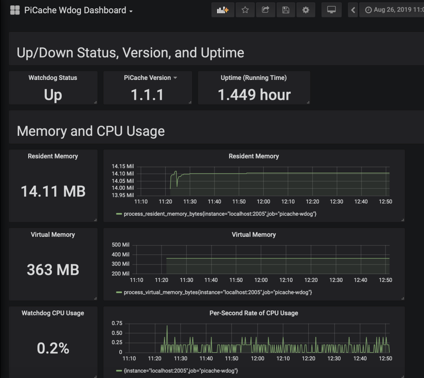The width and height of the screenshot is (424, 378).
Task: Cycle view mode with monitor icon
Action: (x=331, y=10)
